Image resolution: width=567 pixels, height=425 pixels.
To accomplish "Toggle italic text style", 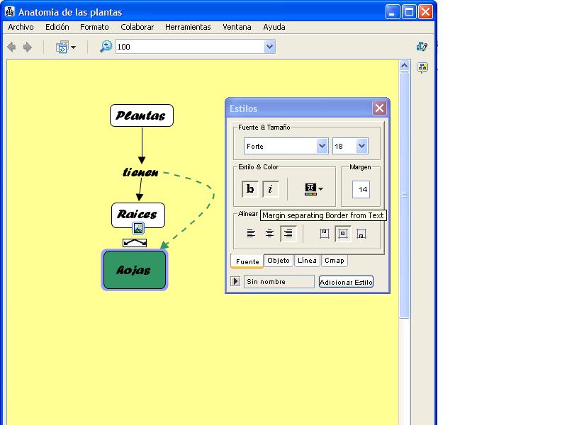I will (x=271, y=189).
